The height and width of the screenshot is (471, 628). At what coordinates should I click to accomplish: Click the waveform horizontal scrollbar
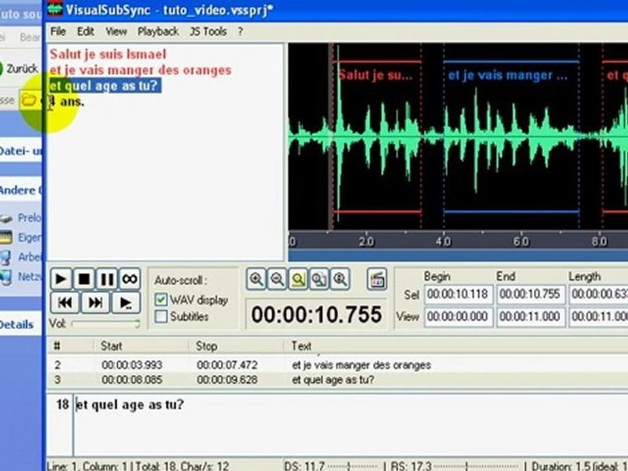point(458,256)
